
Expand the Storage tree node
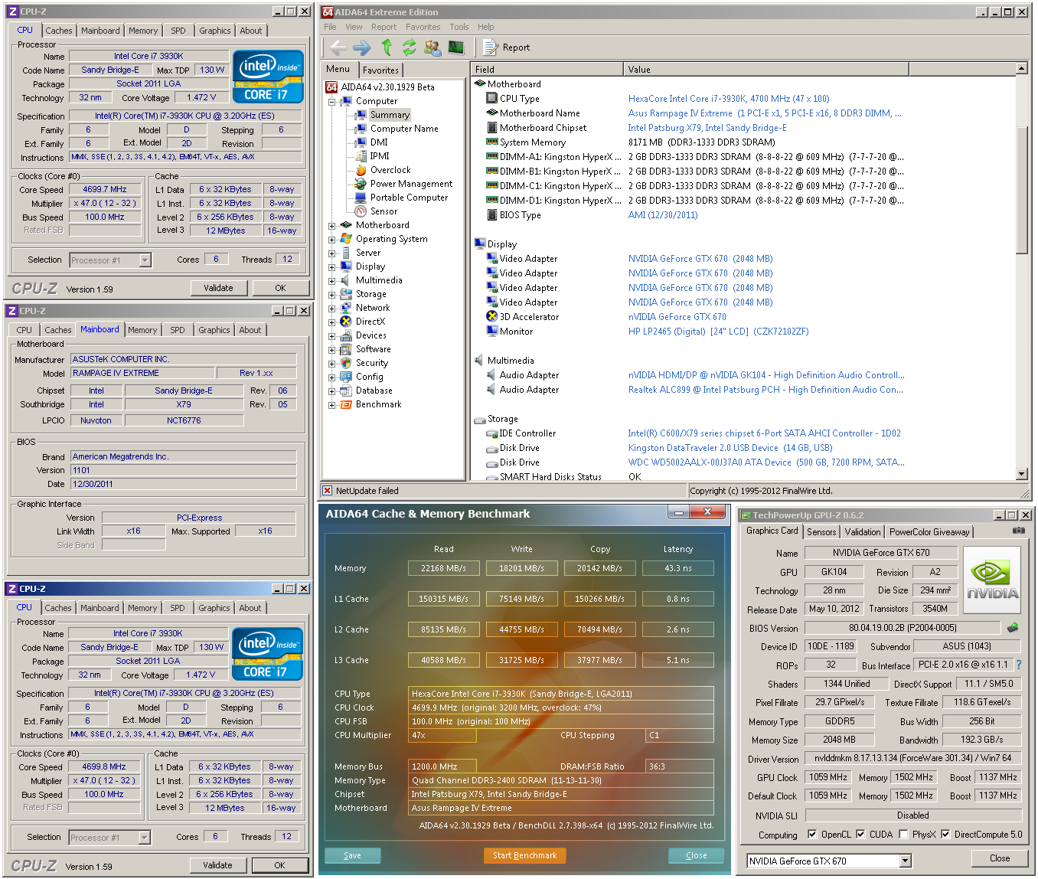click(332, 295)
